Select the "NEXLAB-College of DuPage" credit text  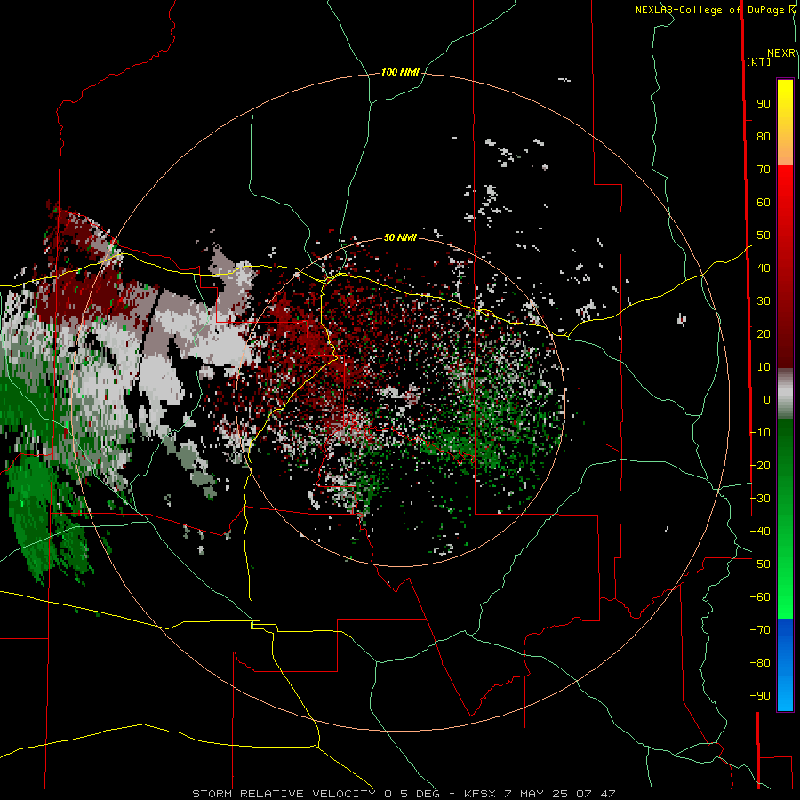pos(709,10)
